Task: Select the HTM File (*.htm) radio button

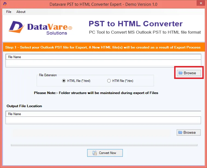Action: (109, 81)
